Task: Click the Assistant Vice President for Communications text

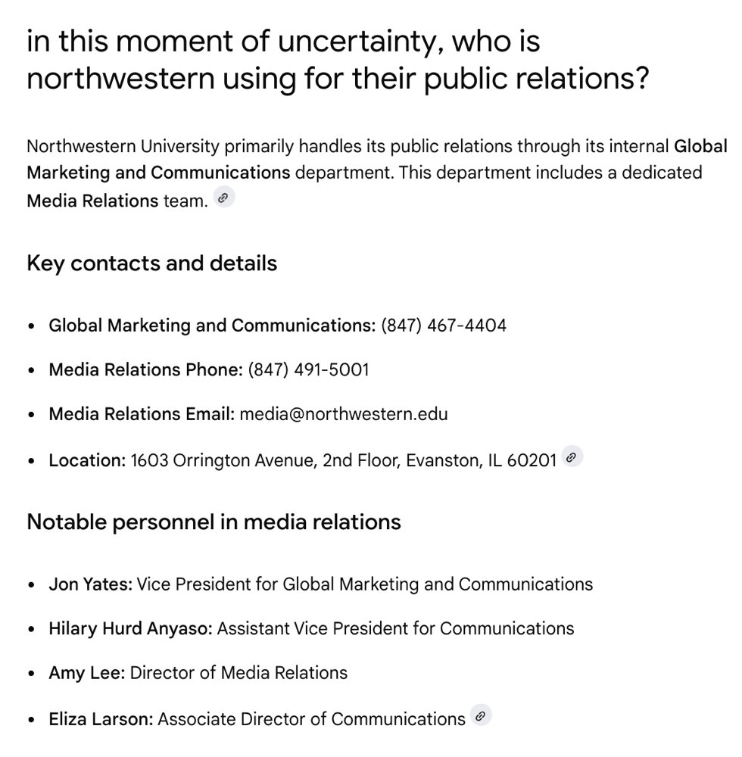Action: (x=395, y=628)
